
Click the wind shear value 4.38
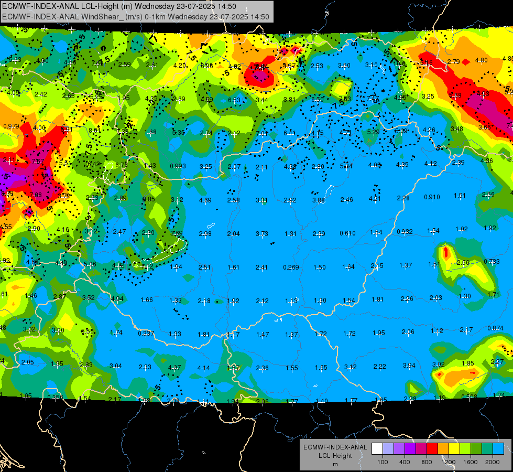[290, 166]
